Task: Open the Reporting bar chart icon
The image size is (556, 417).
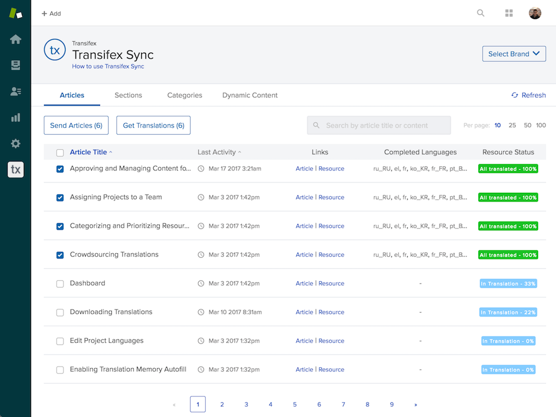Action: (x=16, y=117)
